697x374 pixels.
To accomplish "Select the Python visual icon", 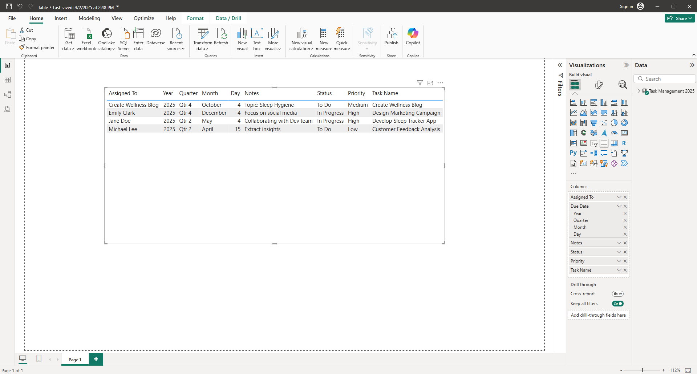I will click(573, 153).
